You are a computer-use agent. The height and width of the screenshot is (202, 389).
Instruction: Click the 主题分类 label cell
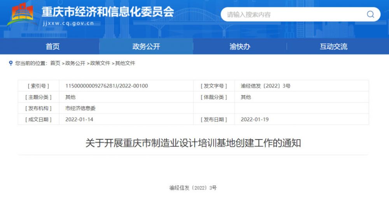[x=39, y=97]
